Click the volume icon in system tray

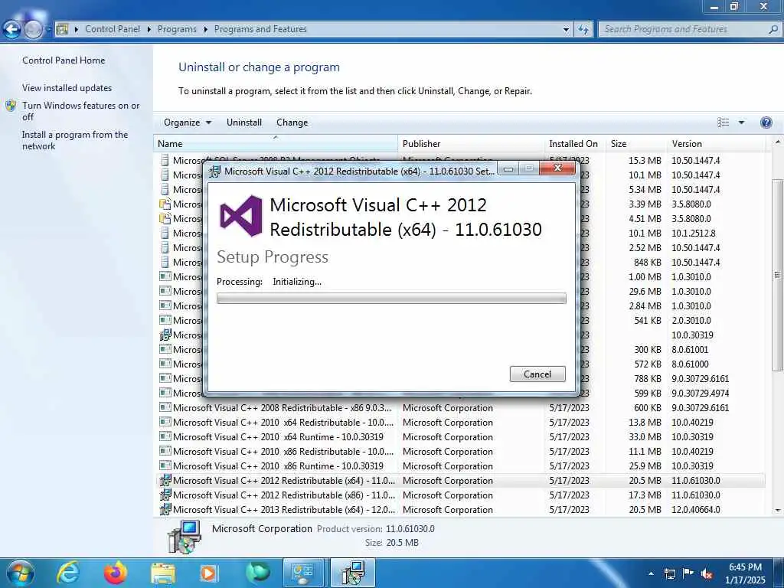pos(707,573)
